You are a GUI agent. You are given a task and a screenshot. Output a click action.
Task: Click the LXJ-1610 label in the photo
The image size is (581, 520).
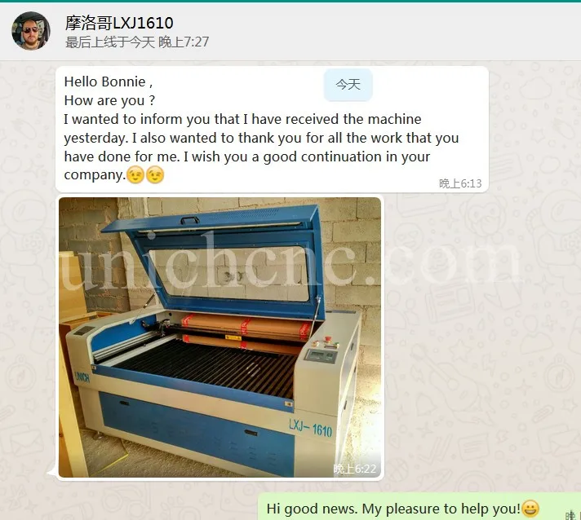click(311, 428)
